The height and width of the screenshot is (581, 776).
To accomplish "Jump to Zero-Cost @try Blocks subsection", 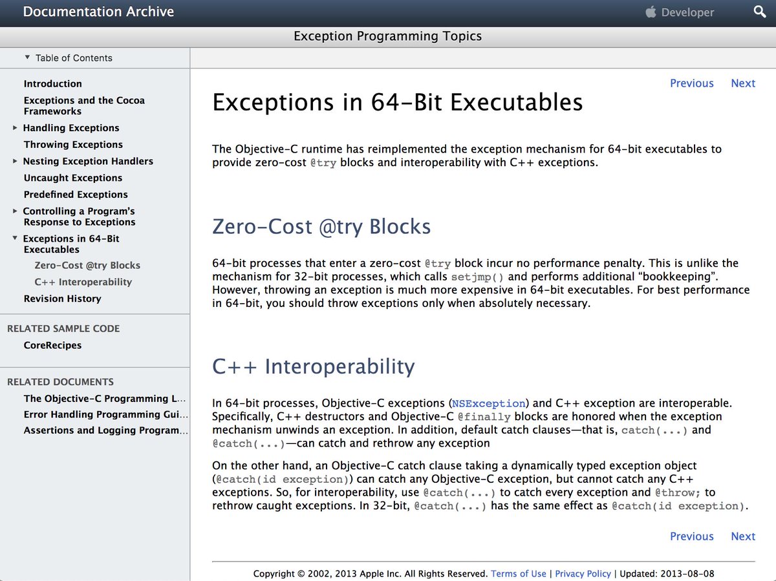I will click(x=87, y=266).
